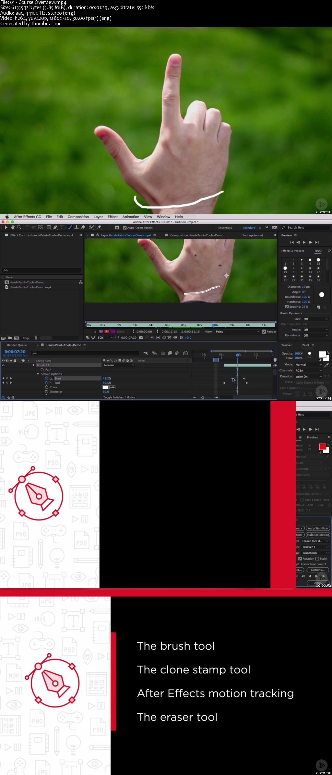332x775 pixels.
Task: Click the Options... button in Tracker panel
Action: point(317,570)
